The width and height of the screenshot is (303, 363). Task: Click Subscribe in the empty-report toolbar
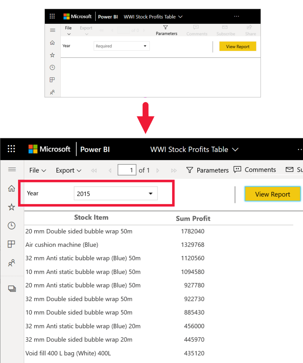point(226,30)
